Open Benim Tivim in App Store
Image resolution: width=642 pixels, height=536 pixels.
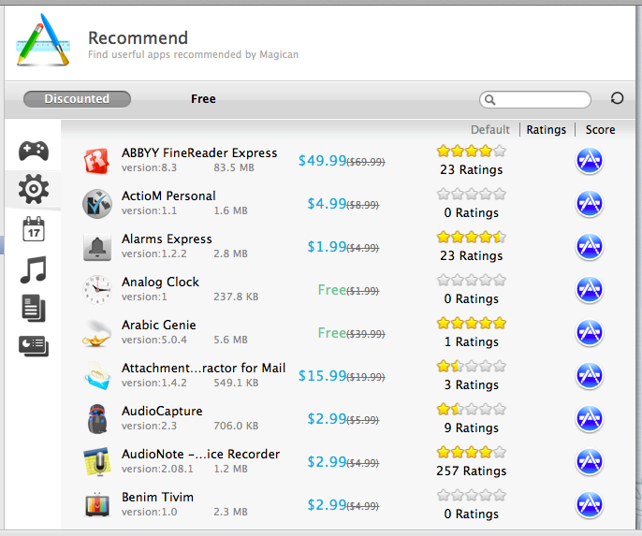click(x=590, y=504)
